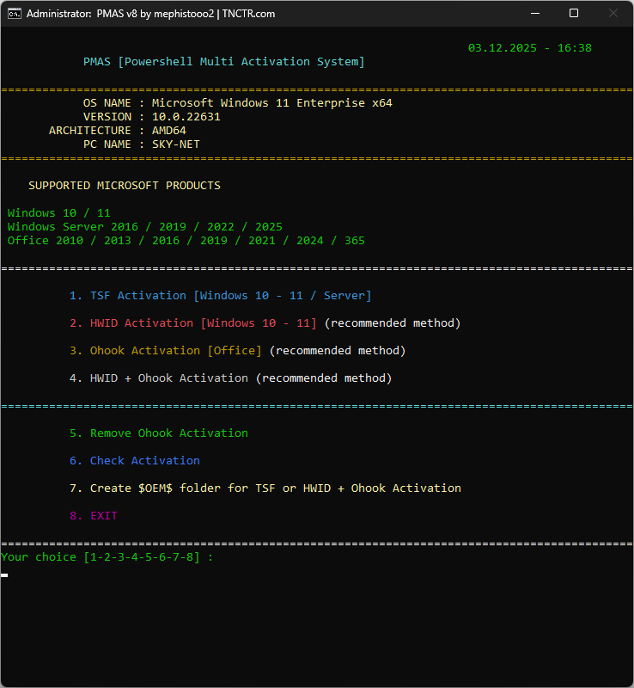Click the 'Windows Server 2016 / 2019 / 2022 / 2025' line
This screenshot has width=634, height=688.
pyautogui.click(x=144, y=227)
